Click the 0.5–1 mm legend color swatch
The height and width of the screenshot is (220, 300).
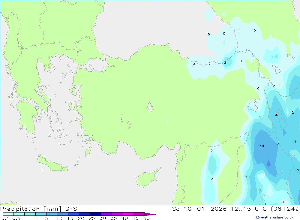coord(19,214)
